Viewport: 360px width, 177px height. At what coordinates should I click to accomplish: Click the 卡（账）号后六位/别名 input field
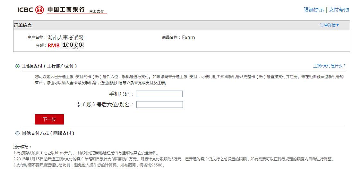159,104
